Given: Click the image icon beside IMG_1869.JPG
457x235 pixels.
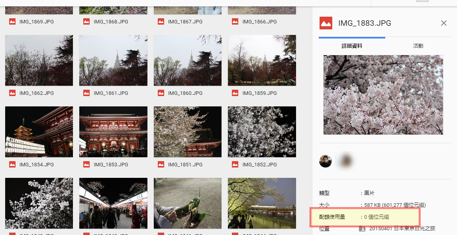Looking at the screenshot, I should coord(12,21).
